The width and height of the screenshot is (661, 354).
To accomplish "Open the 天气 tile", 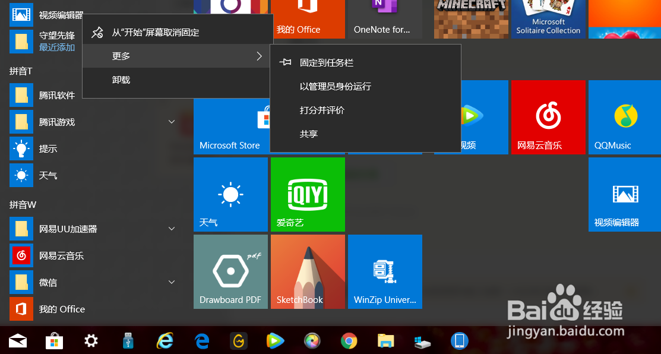I will 230,195.
